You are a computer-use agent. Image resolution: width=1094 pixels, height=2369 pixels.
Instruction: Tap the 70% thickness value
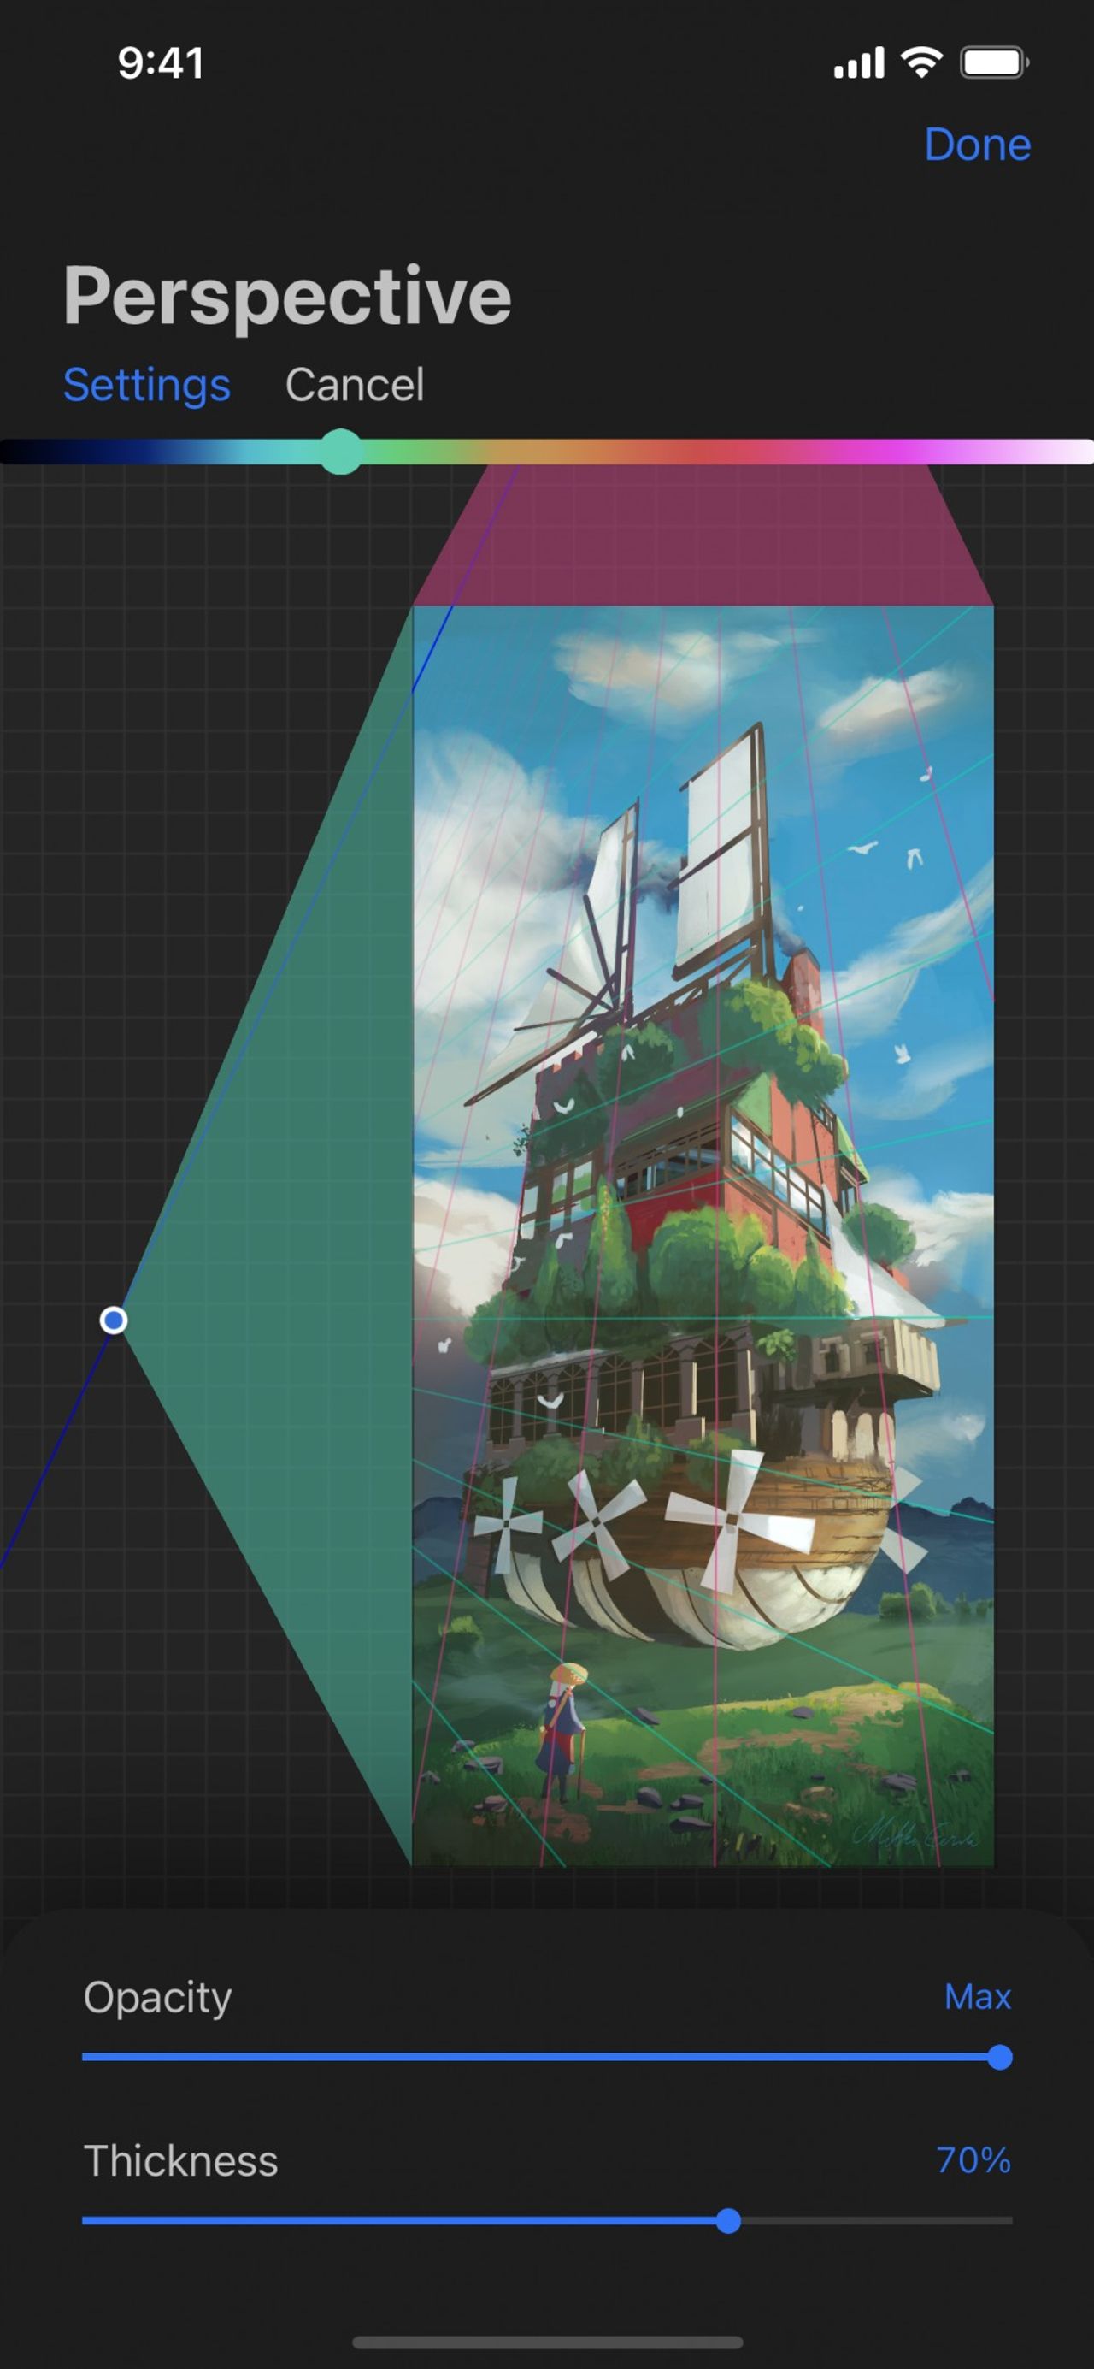(x=973, y=2160)
